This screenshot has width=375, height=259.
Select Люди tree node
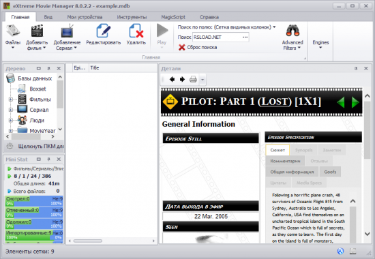tap(37, 121)
